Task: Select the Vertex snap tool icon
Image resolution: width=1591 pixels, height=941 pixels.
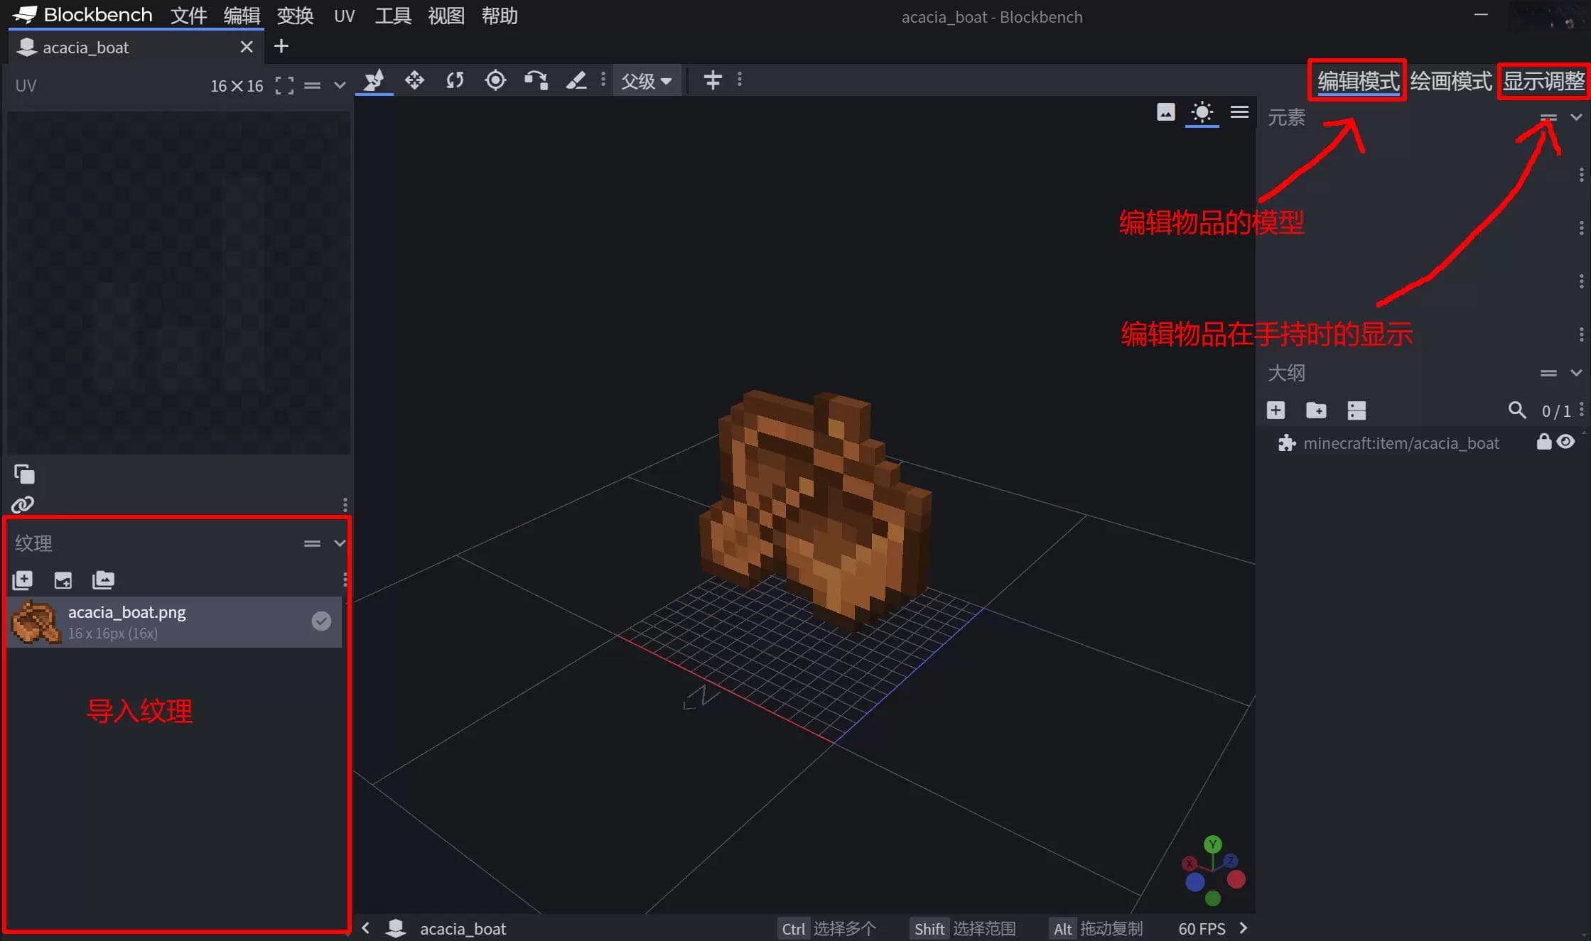Action: [x=536, y=80]
